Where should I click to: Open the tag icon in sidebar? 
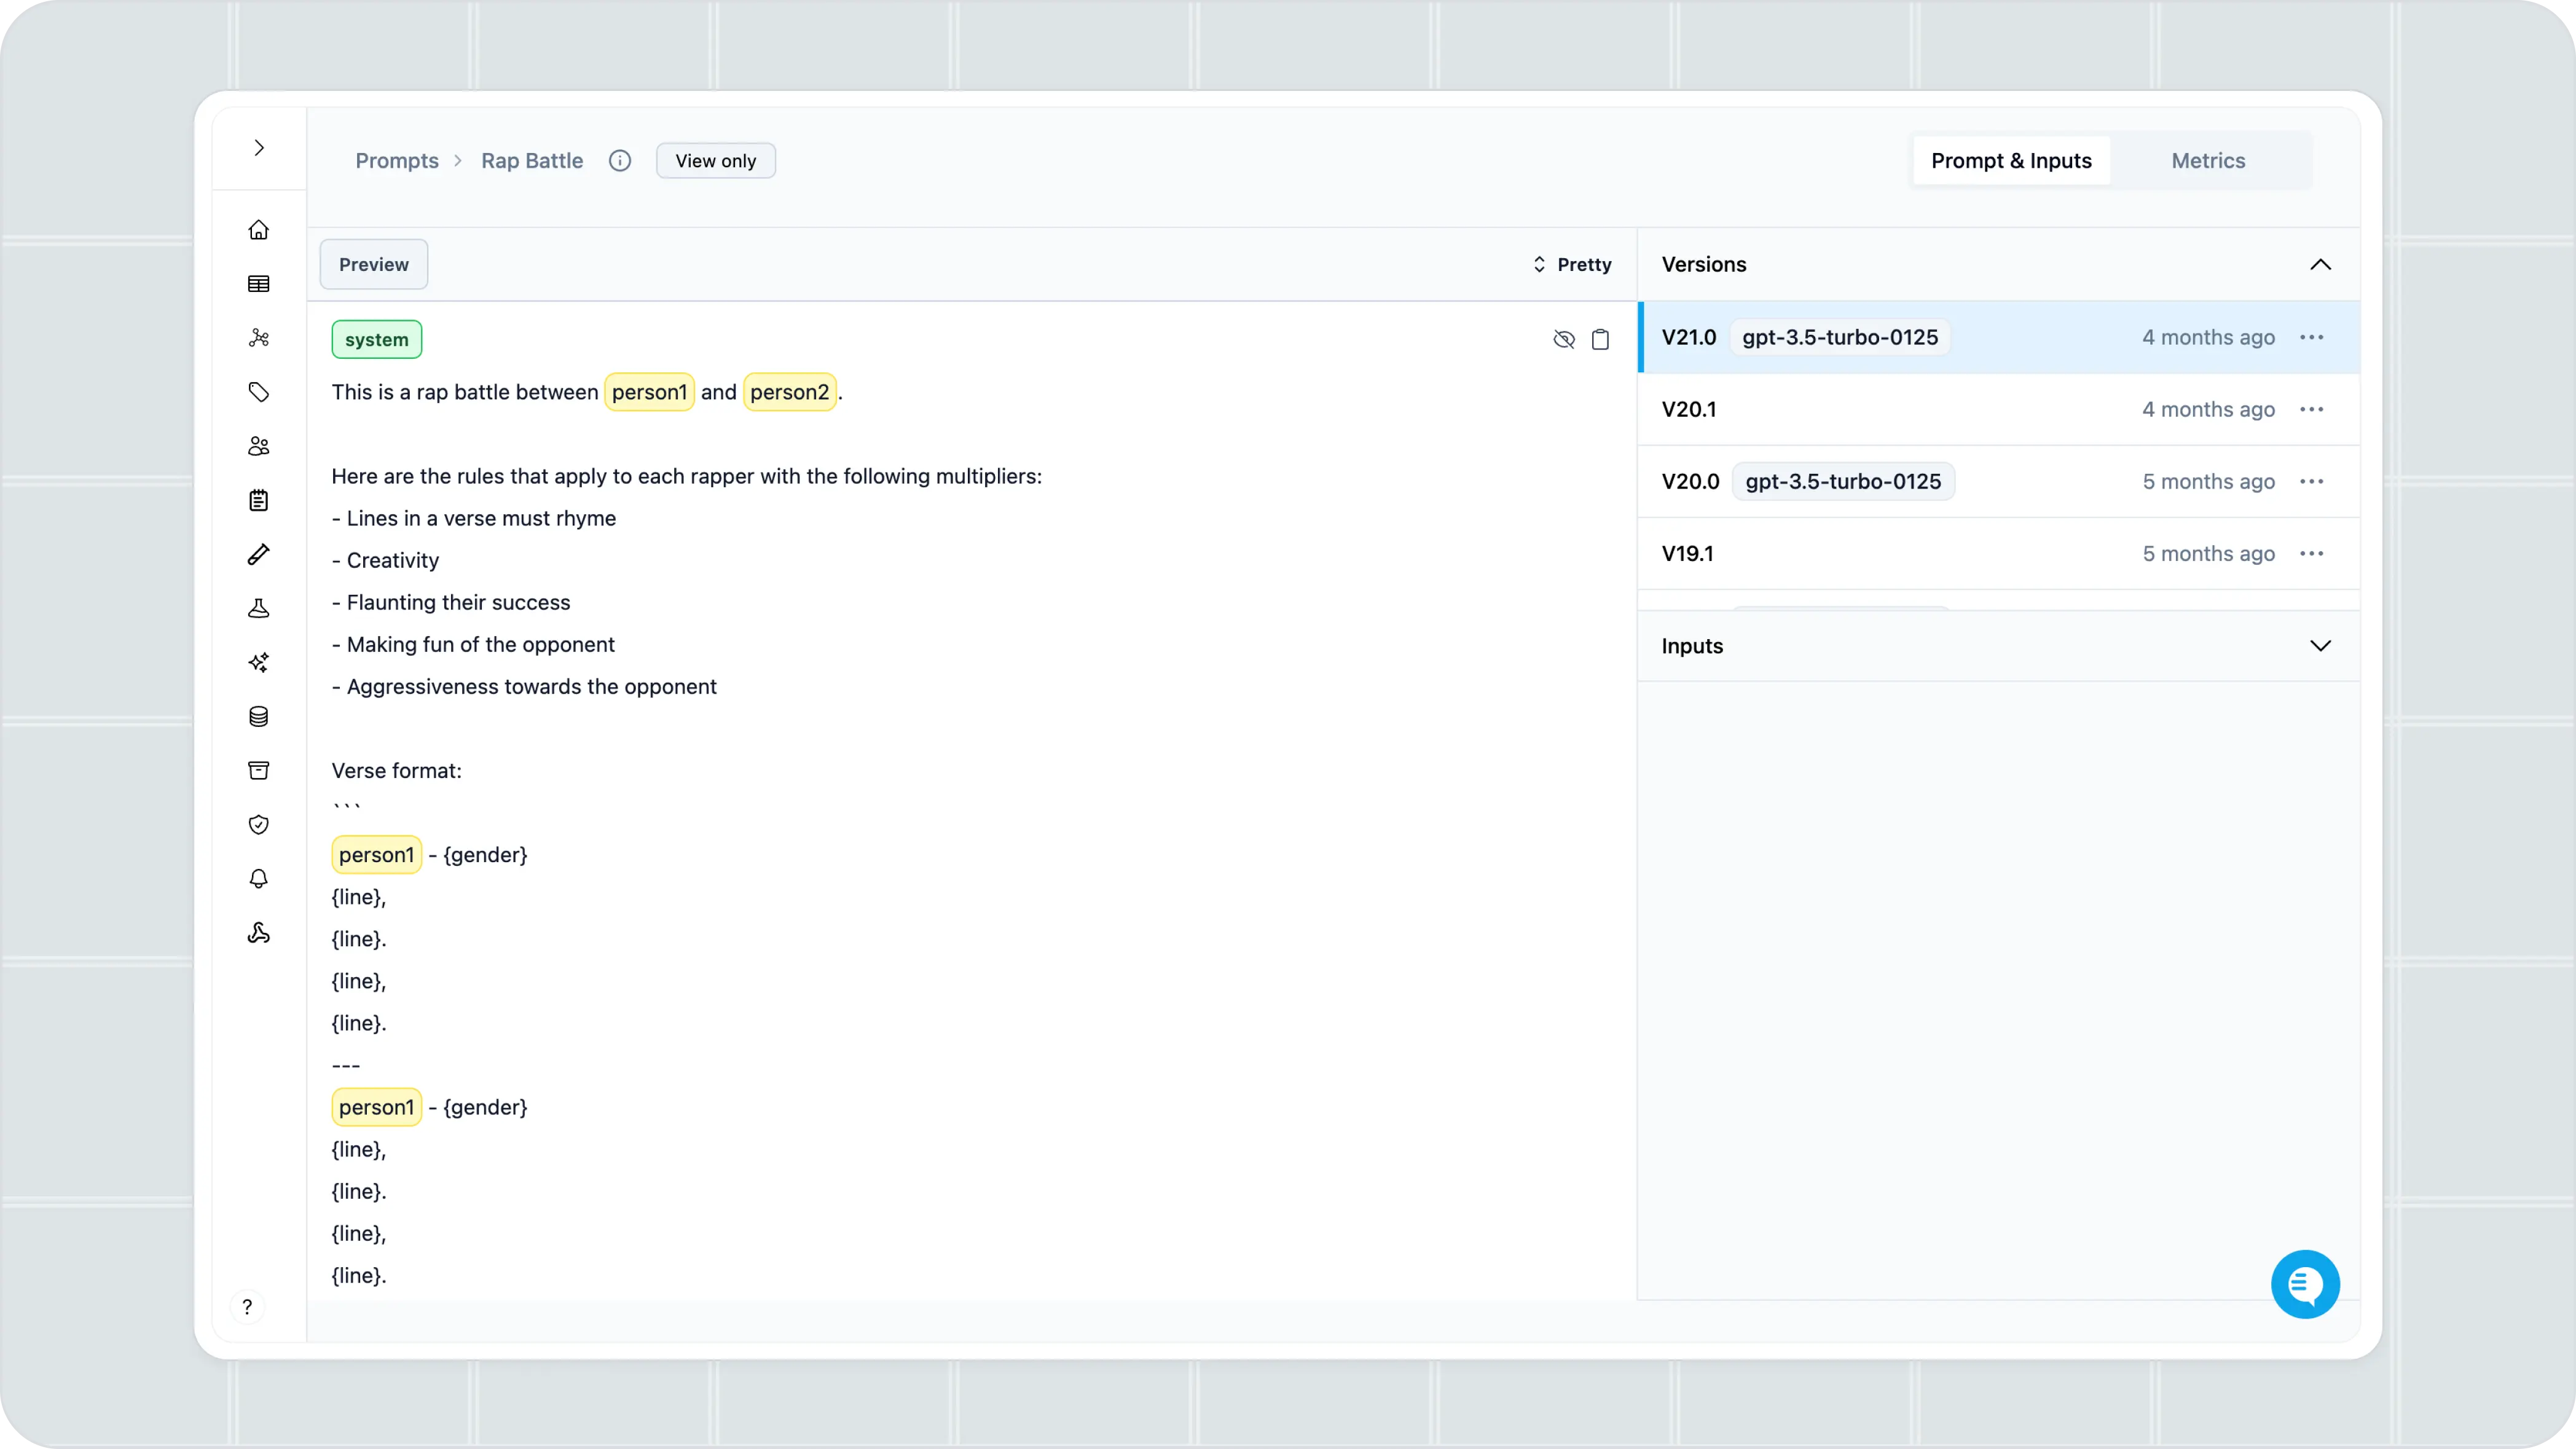tap(259, 392)
